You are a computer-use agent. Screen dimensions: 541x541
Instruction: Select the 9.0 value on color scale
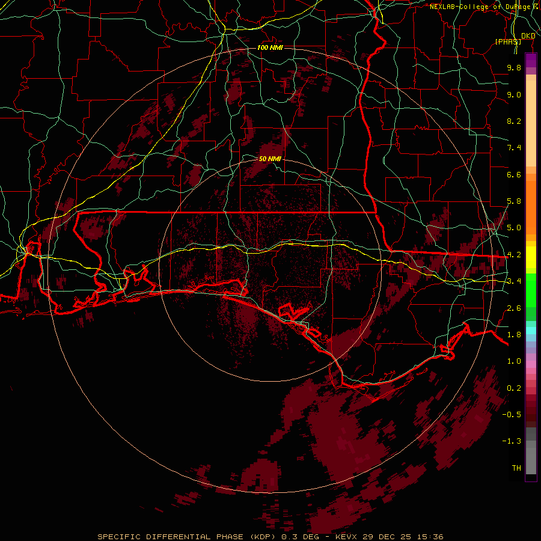coord(514,94)
